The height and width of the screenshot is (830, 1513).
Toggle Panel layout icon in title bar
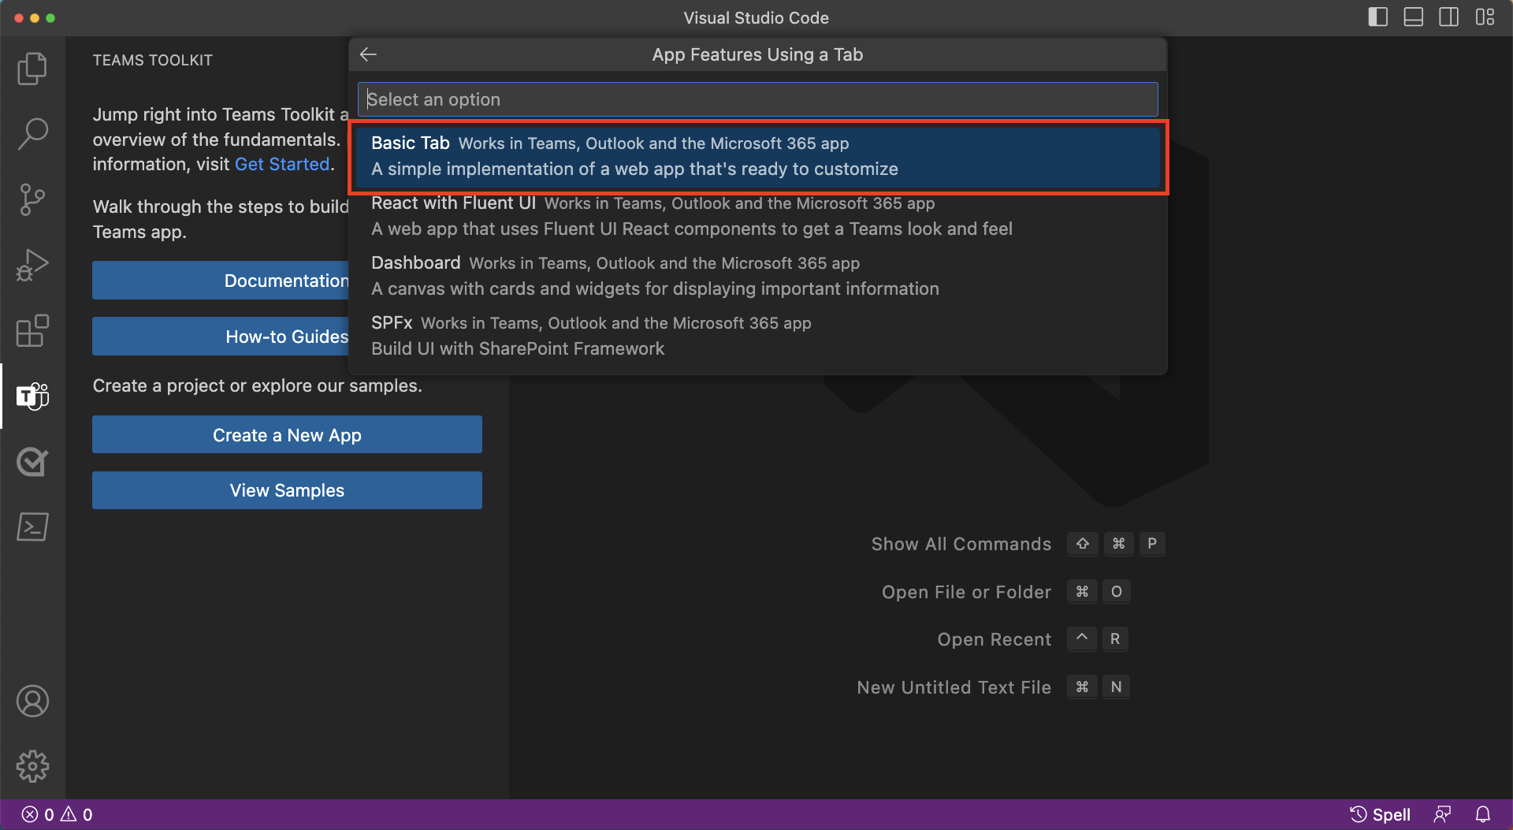click(1414, 17)
